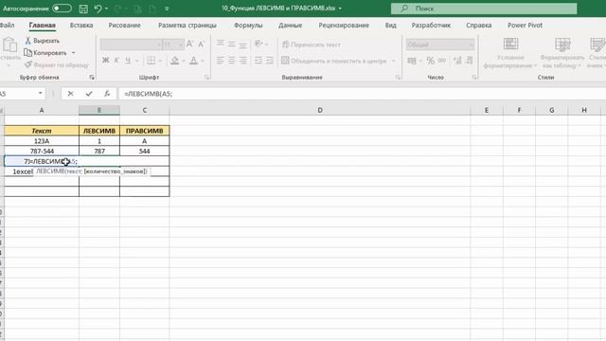The image size is (606, 341).
Task: Select cell containing 787-544
Action: (x=42, y=152)
